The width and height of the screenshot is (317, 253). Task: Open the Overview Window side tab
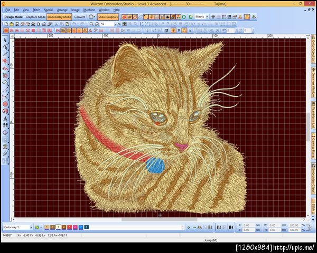point(313,83)
